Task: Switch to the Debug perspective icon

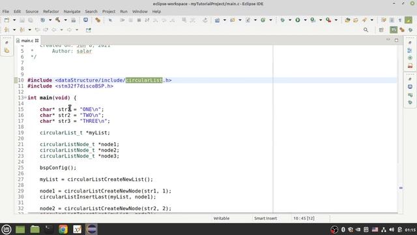Action: tap(410, 30)
